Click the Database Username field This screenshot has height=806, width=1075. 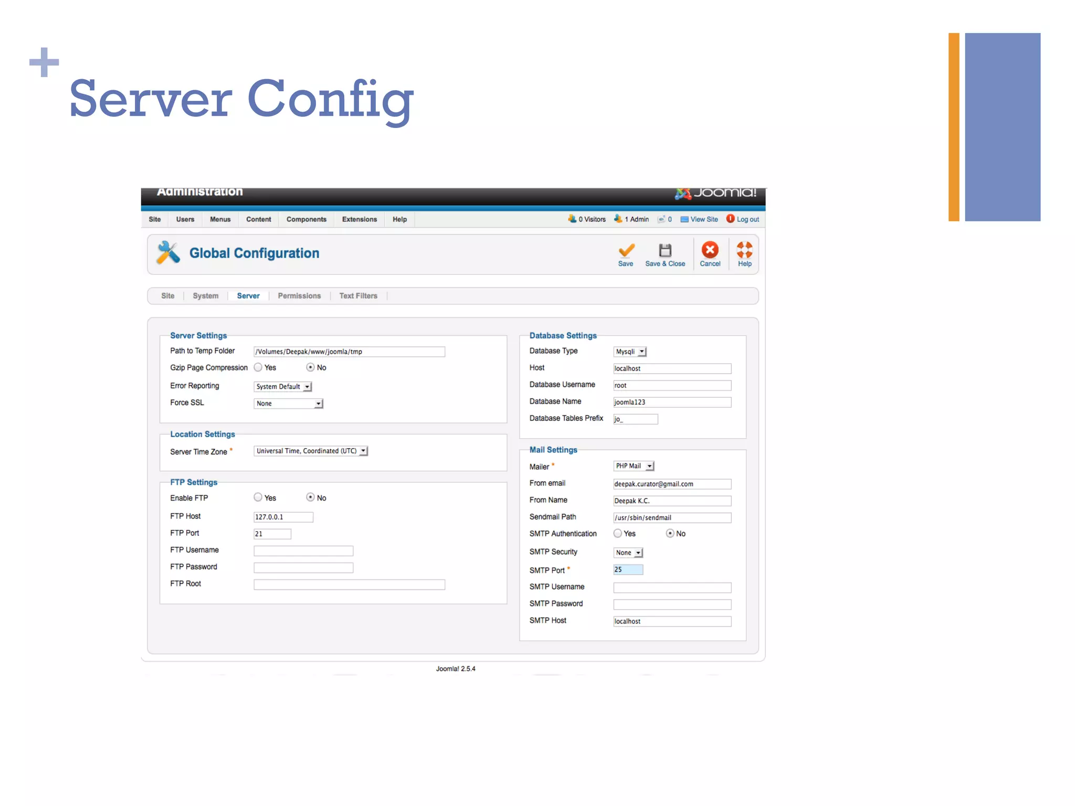[x=672, y=385]
